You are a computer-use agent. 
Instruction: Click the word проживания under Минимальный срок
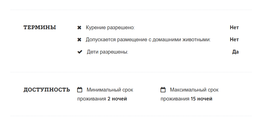(92, 99)
